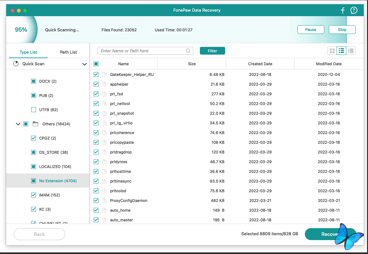The width and height of the screenshot is (368, 254).
Task: Click the blue butterfly icon
Action: (x=345, y=236)
